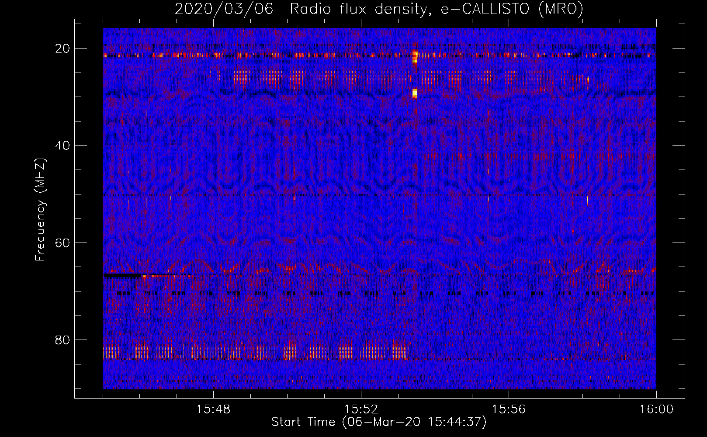
Task: Click the "15:56" time tick label
Action: click(509, 409)
